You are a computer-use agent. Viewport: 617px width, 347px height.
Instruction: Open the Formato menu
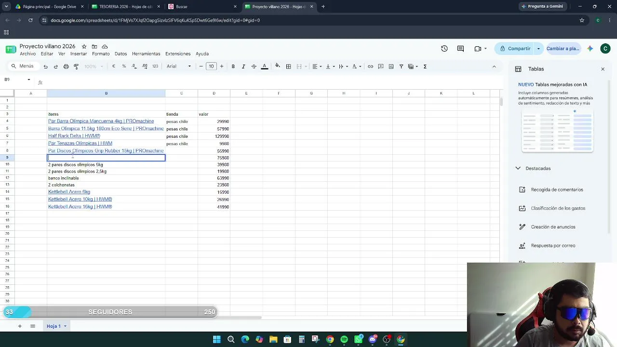click(101, 54)
